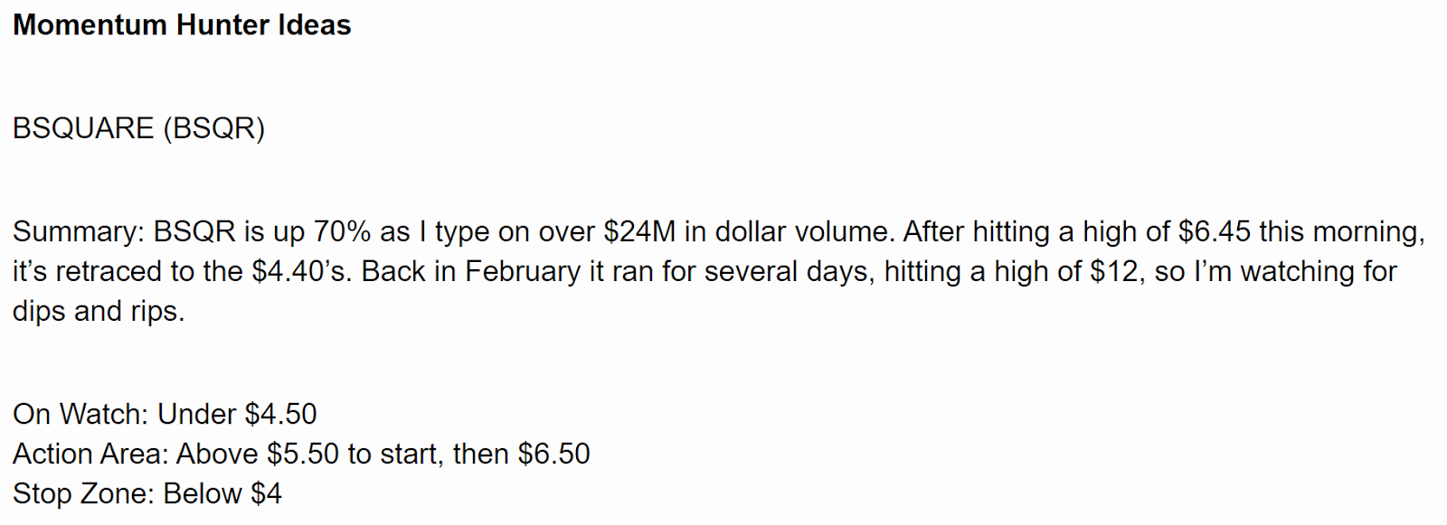Click '70%' in the summary sentence

pos(342,232)
